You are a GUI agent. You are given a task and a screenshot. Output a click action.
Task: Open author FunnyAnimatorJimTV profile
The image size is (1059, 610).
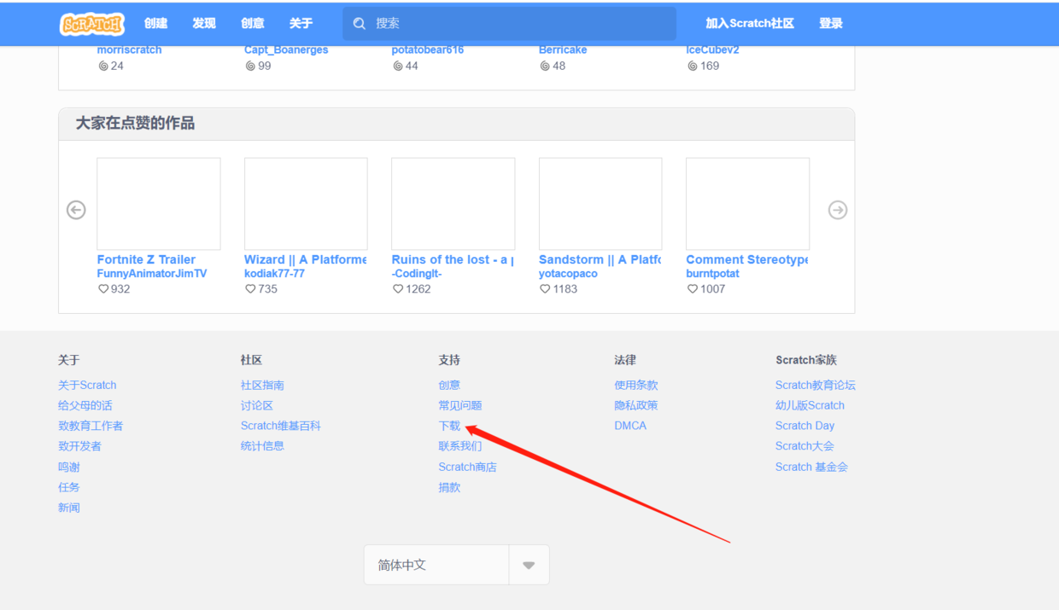click(x=152, y=274)
